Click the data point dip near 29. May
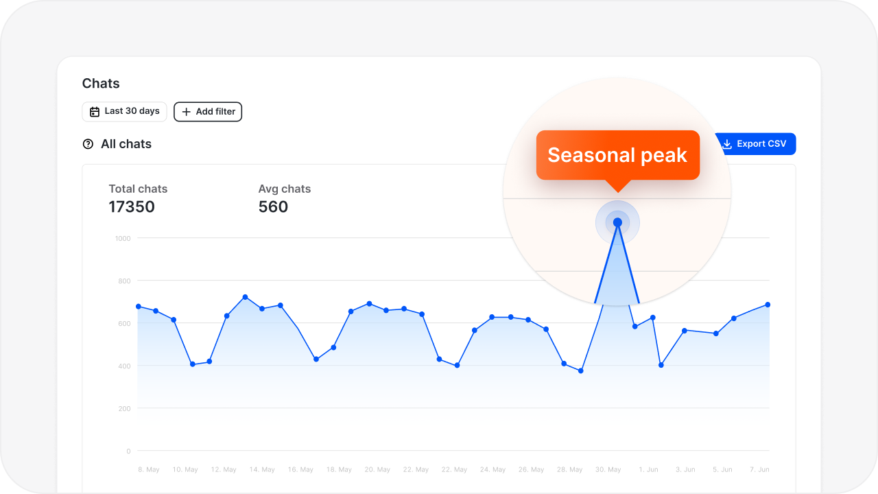The width and height of the screenshot is (878, 494). pos(580,370)
